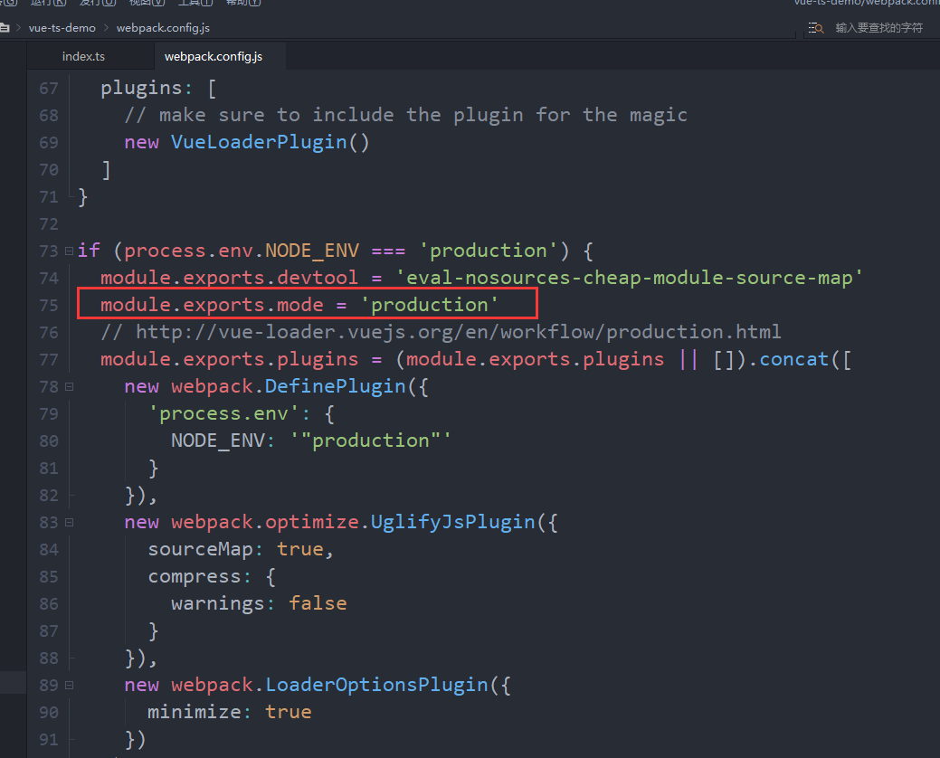Select the webpack.config.js editor tab

pos(214,56)
